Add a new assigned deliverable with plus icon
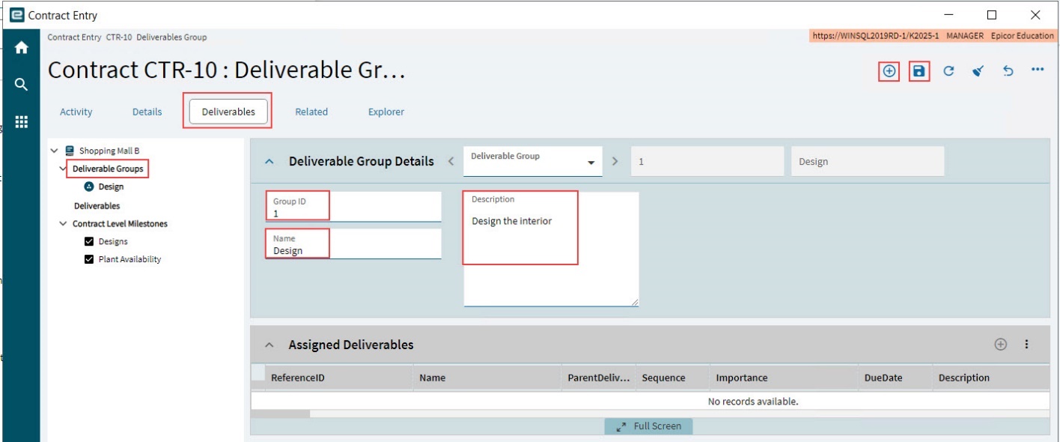This screenshot has height=442, width=1060. pos(1000,345)
